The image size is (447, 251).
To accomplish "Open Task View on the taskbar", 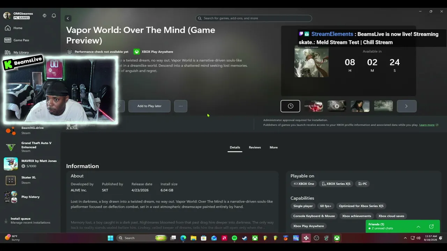I will 173,238.
